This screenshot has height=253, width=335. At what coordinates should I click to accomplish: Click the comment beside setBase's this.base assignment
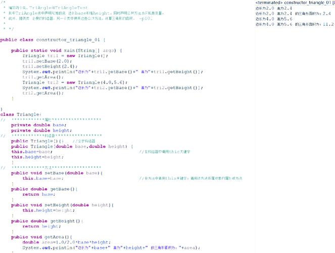click(190, 178)
